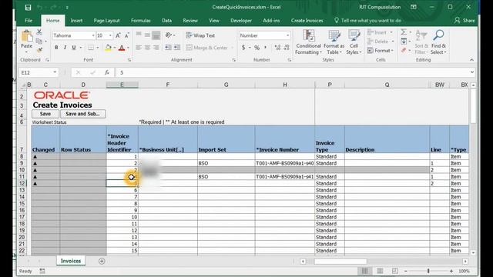493x277 pixels.
Task: Click the Decrease Decimal icon
Action: (287, 48)
